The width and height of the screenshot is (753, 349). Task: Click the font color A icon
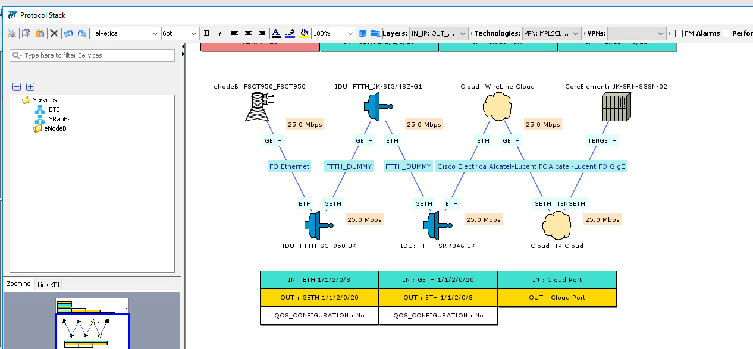[x=275, y=33]
